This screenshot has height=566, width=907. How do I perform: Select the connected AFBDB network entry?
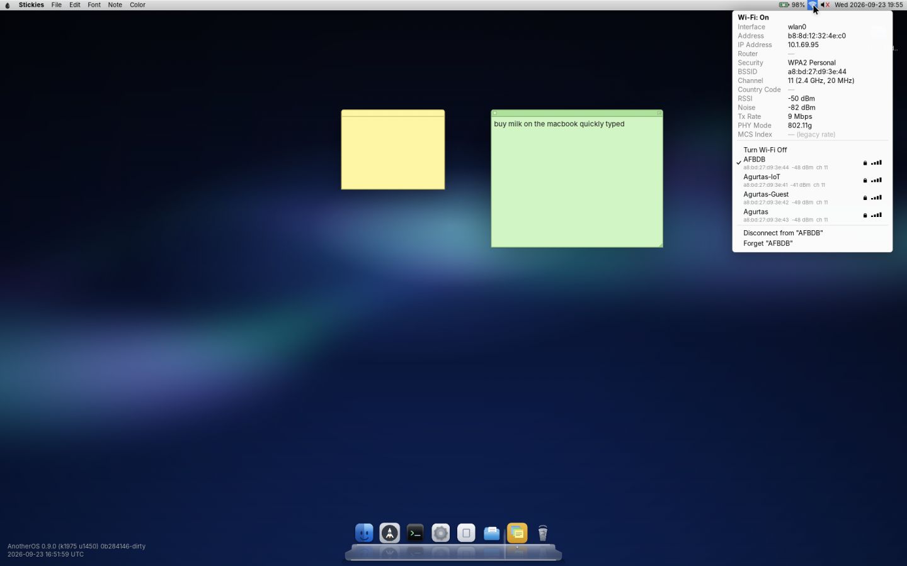click(813, 163)
